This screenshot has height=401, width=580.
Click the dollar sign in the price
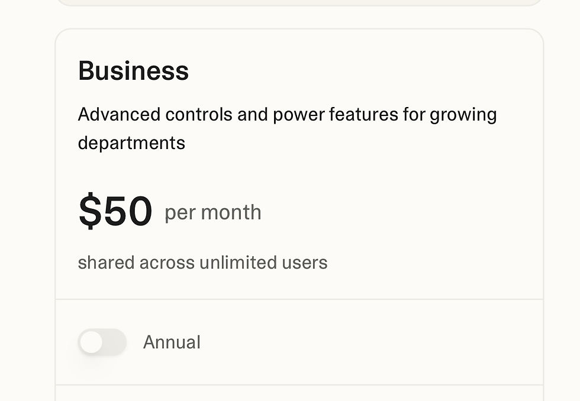click(x=90, y=211)
